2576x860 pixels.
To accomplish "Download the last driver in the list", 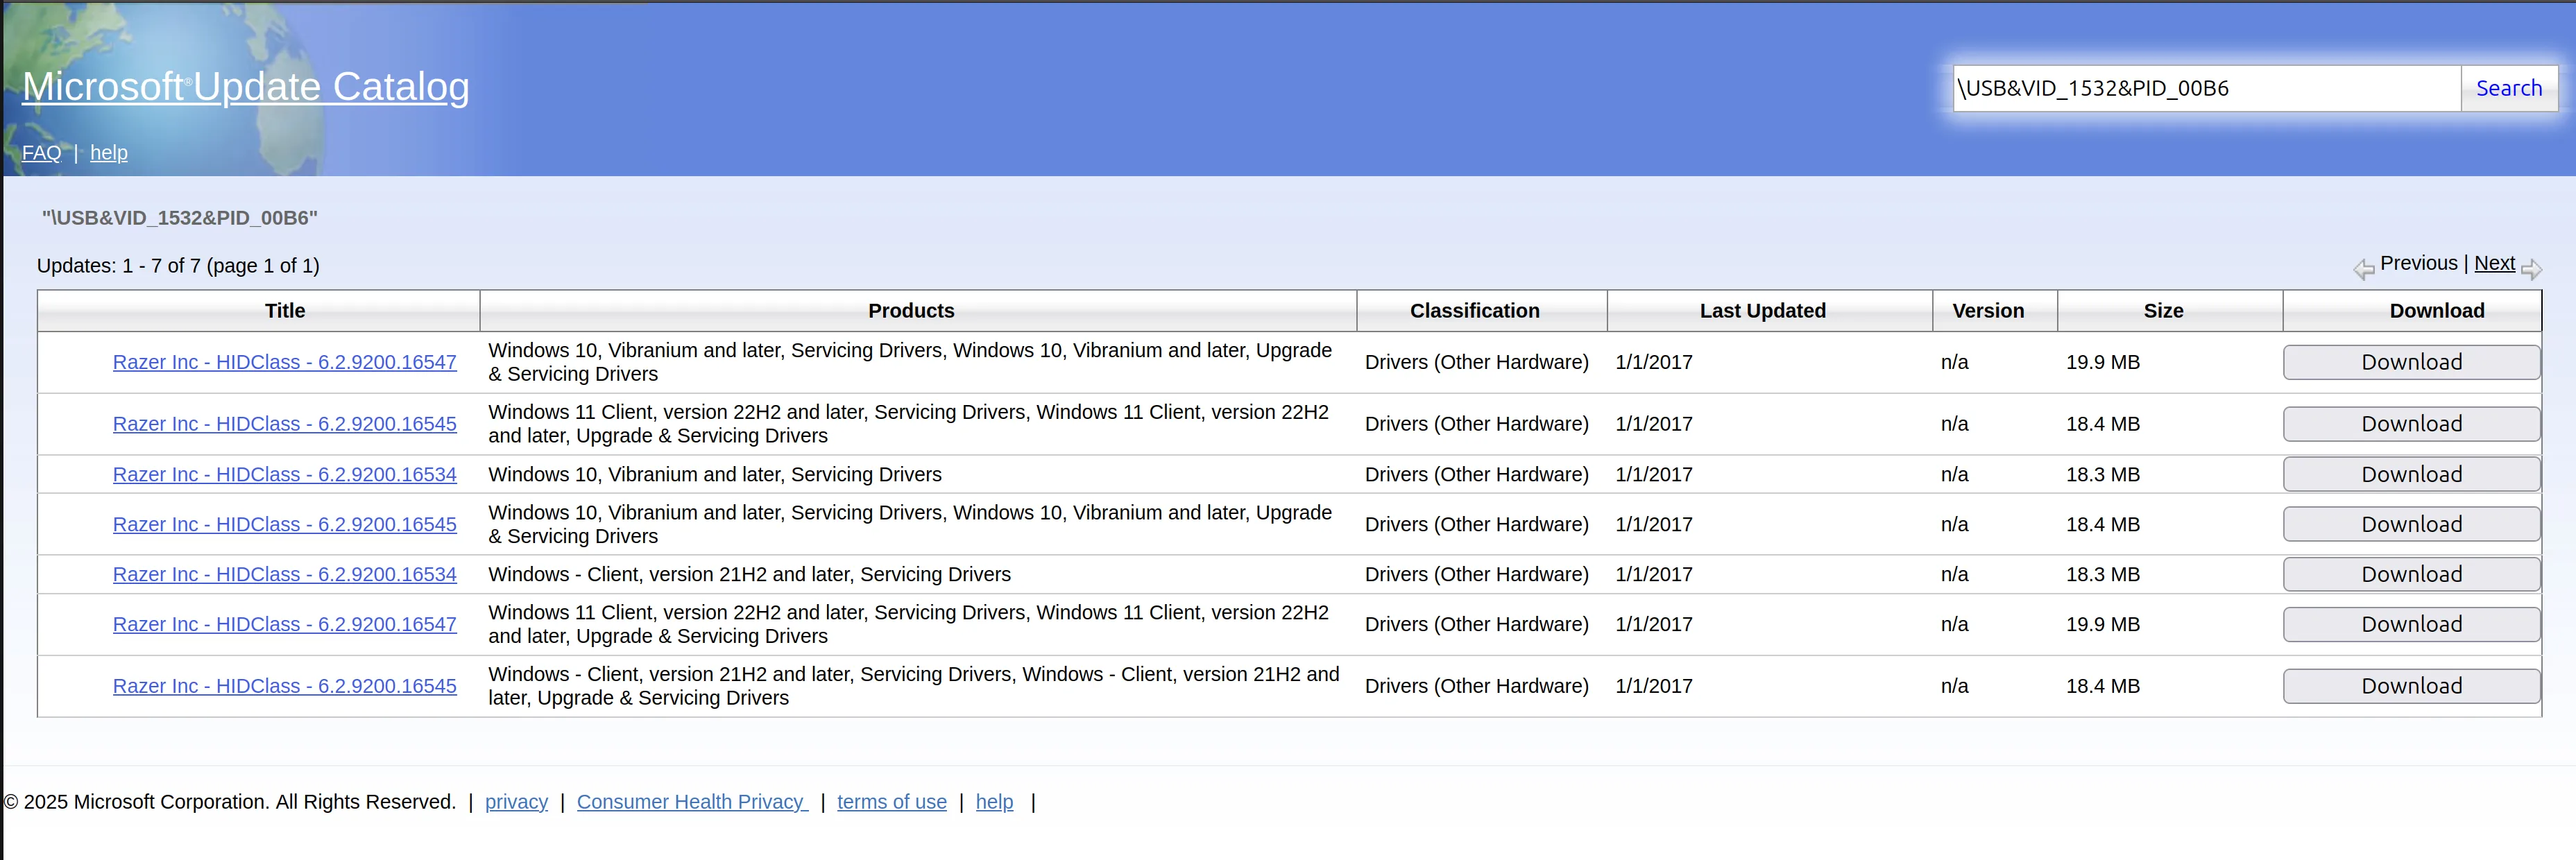I will [2411, 685].
